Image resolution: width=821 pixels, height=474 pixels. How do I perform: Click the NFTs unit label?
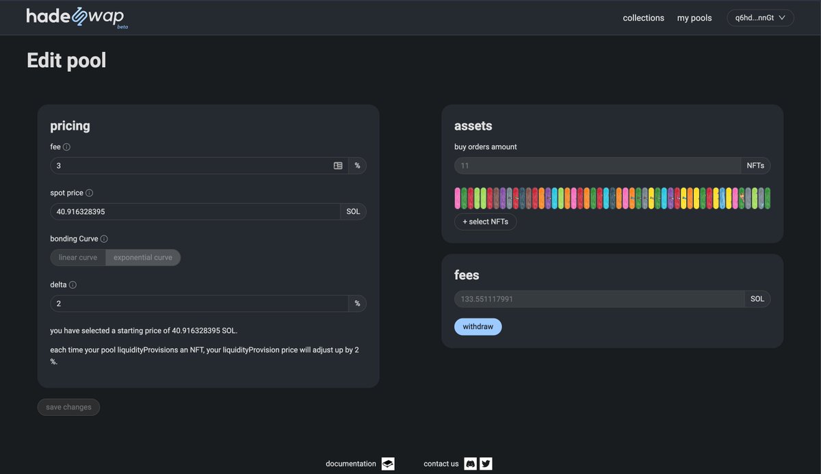pos(755,166)
